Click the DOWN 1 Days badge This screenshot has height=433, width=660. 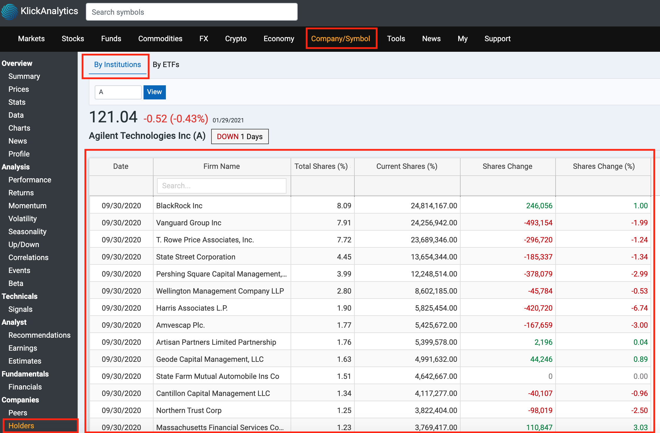coord(240,136)
